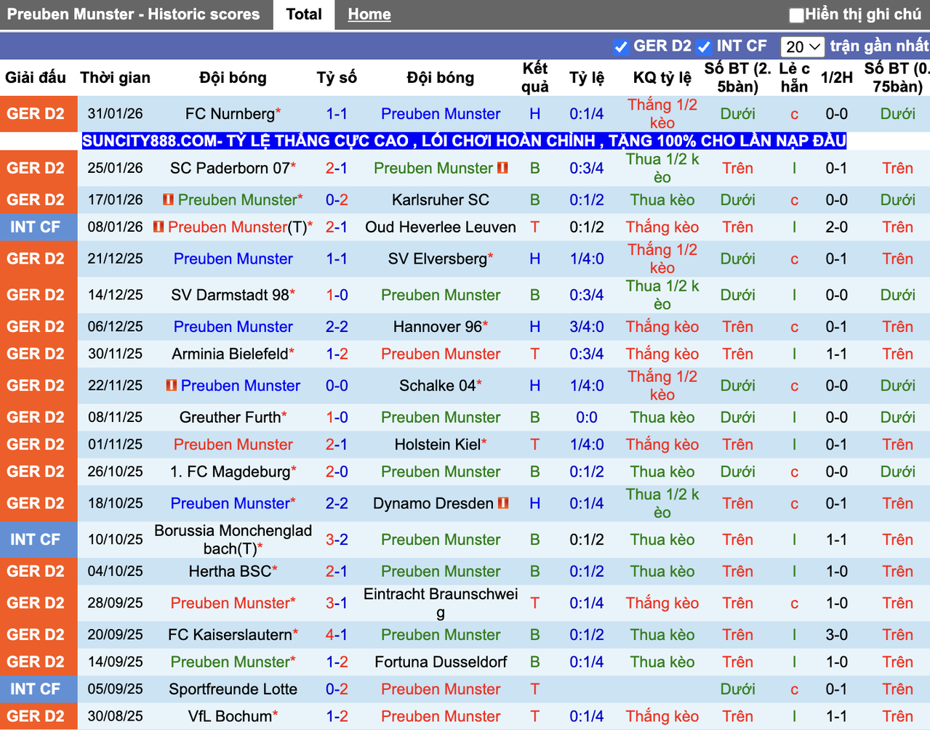Click the Preuben Munster - Historic scores title

133,15
